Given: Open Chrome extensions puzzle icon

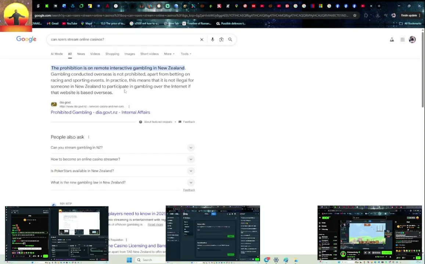Looking at the screenshot, I should pos(366,15).
